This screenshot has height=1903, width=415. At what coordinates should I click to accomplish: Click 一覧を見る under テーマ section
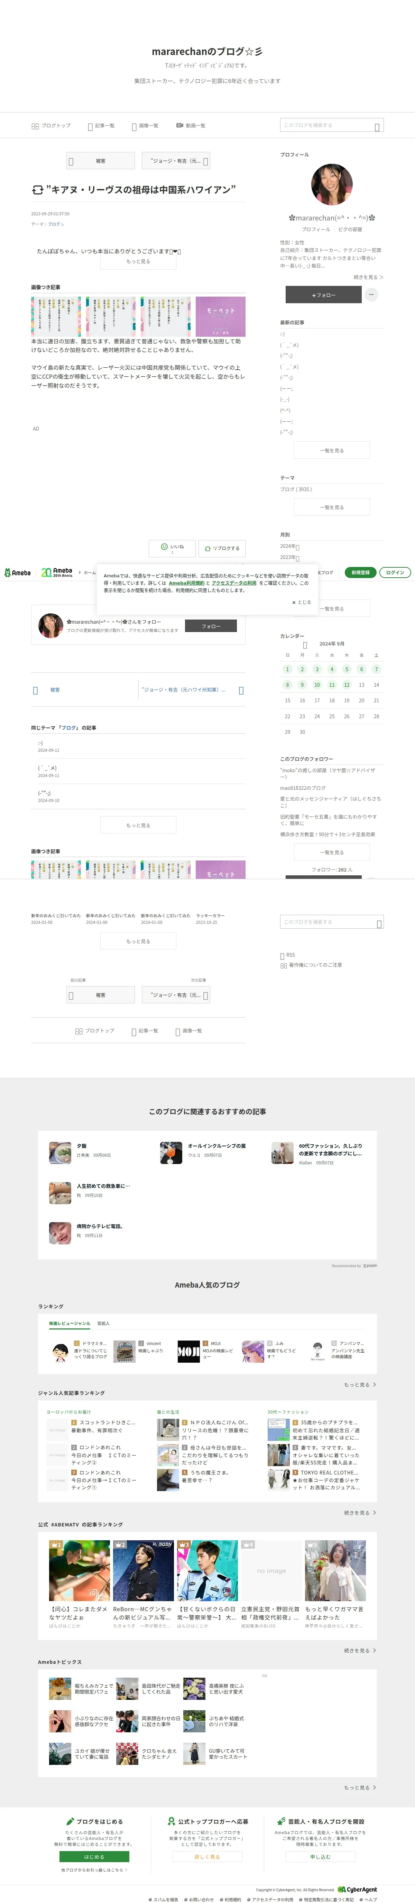[332, 507]
